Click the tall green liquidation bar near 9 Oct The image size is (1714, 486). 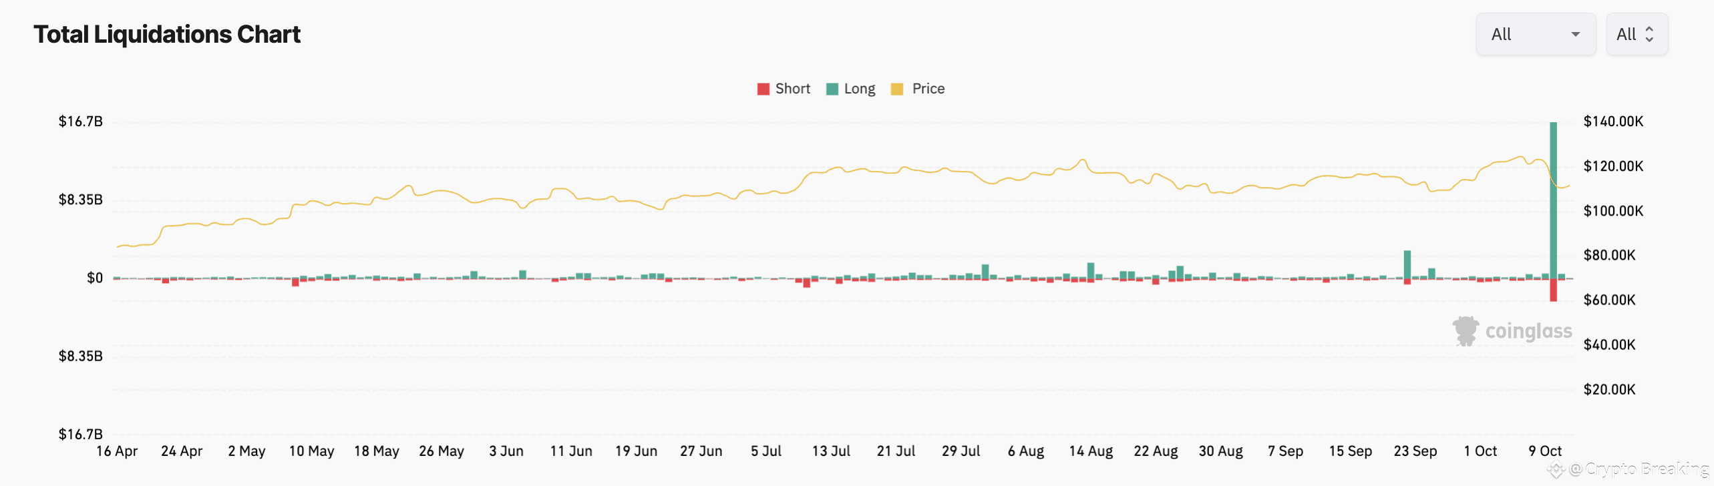click(1553, 200)
